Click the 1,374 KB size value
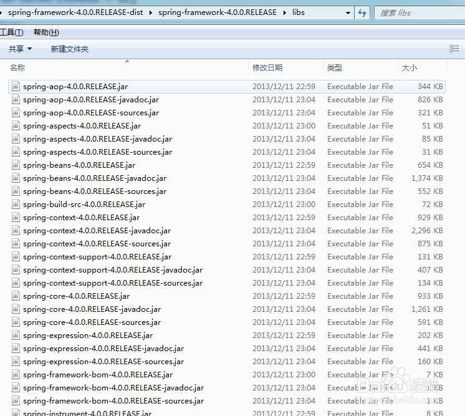Image resolution: width=465 pixels, height=416 pixels. (427, 178)
